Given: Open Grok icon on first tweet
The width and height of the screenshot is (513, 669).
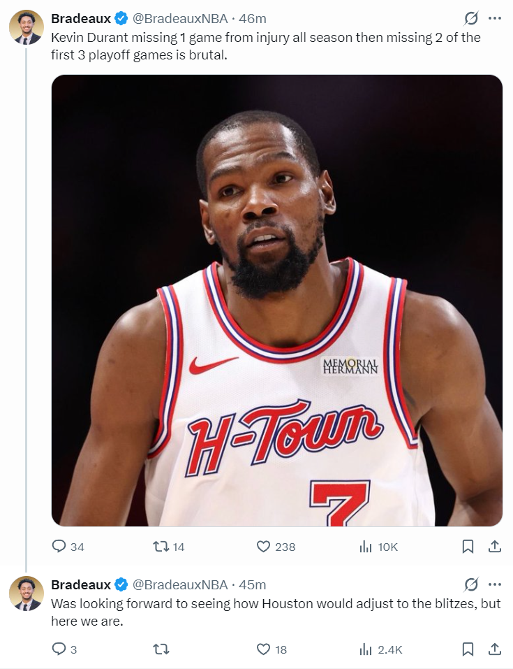Looking at the screenshot, I should coord(471,18).
